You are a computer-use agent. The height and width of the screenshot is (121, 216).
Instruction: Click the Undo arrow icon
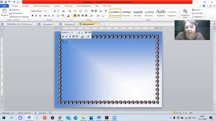(x=9, y=2)
